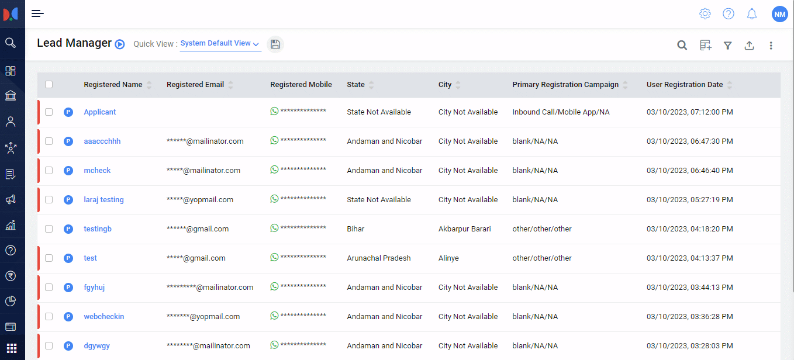Select the fgyhuj row checkbox
This screenshot has width=794, height=360.
coord(49,288)
